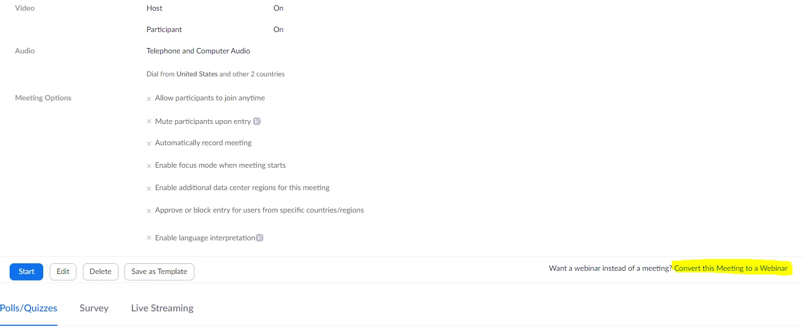Start the meeting with the blue Start button
809x329 pixels.
click(26, 271)
